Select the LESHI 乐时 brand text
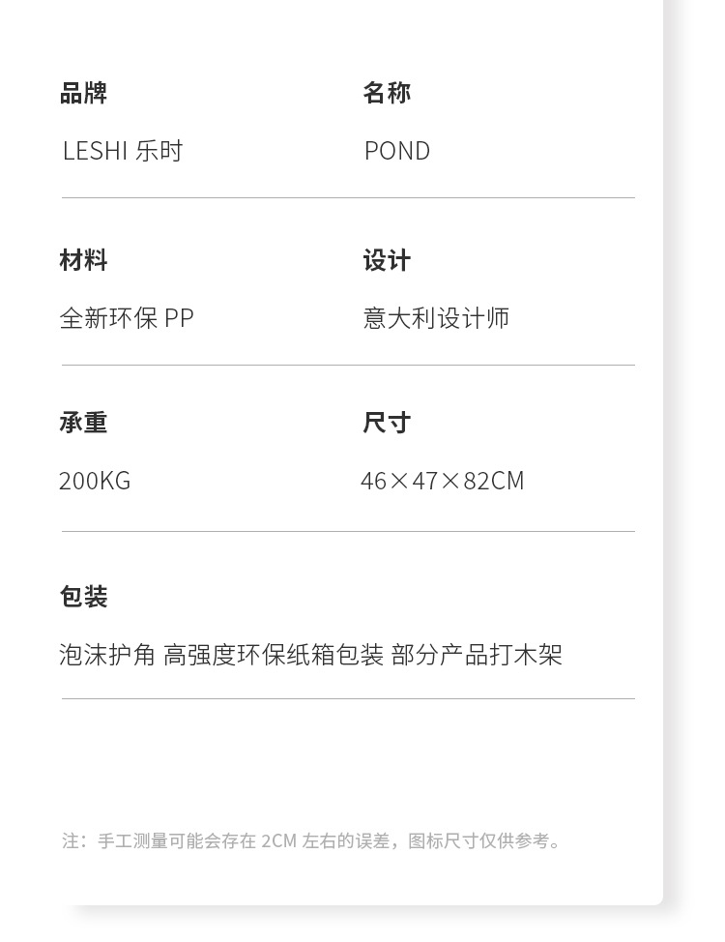The width and height of the screenshot is (725, 942). click(122, 151)
